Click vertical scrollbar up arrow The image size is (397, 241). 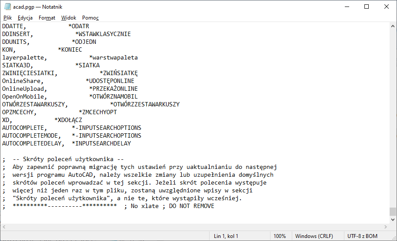393,26
